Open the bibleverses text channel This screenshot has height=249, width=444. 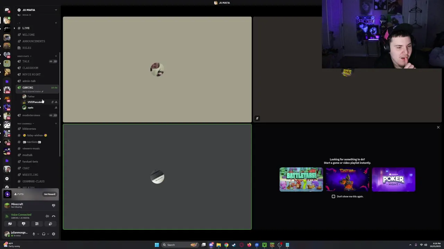[x=36, y=129]
